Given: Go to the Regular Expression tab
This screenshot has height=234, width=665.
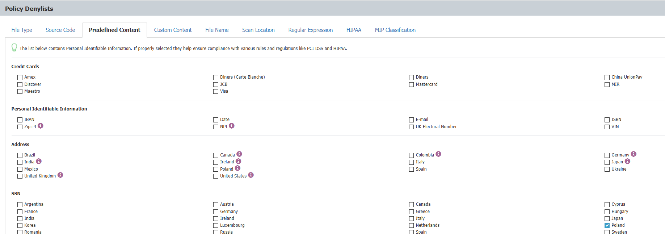Looking at the screenshot, I should [310, 30].
